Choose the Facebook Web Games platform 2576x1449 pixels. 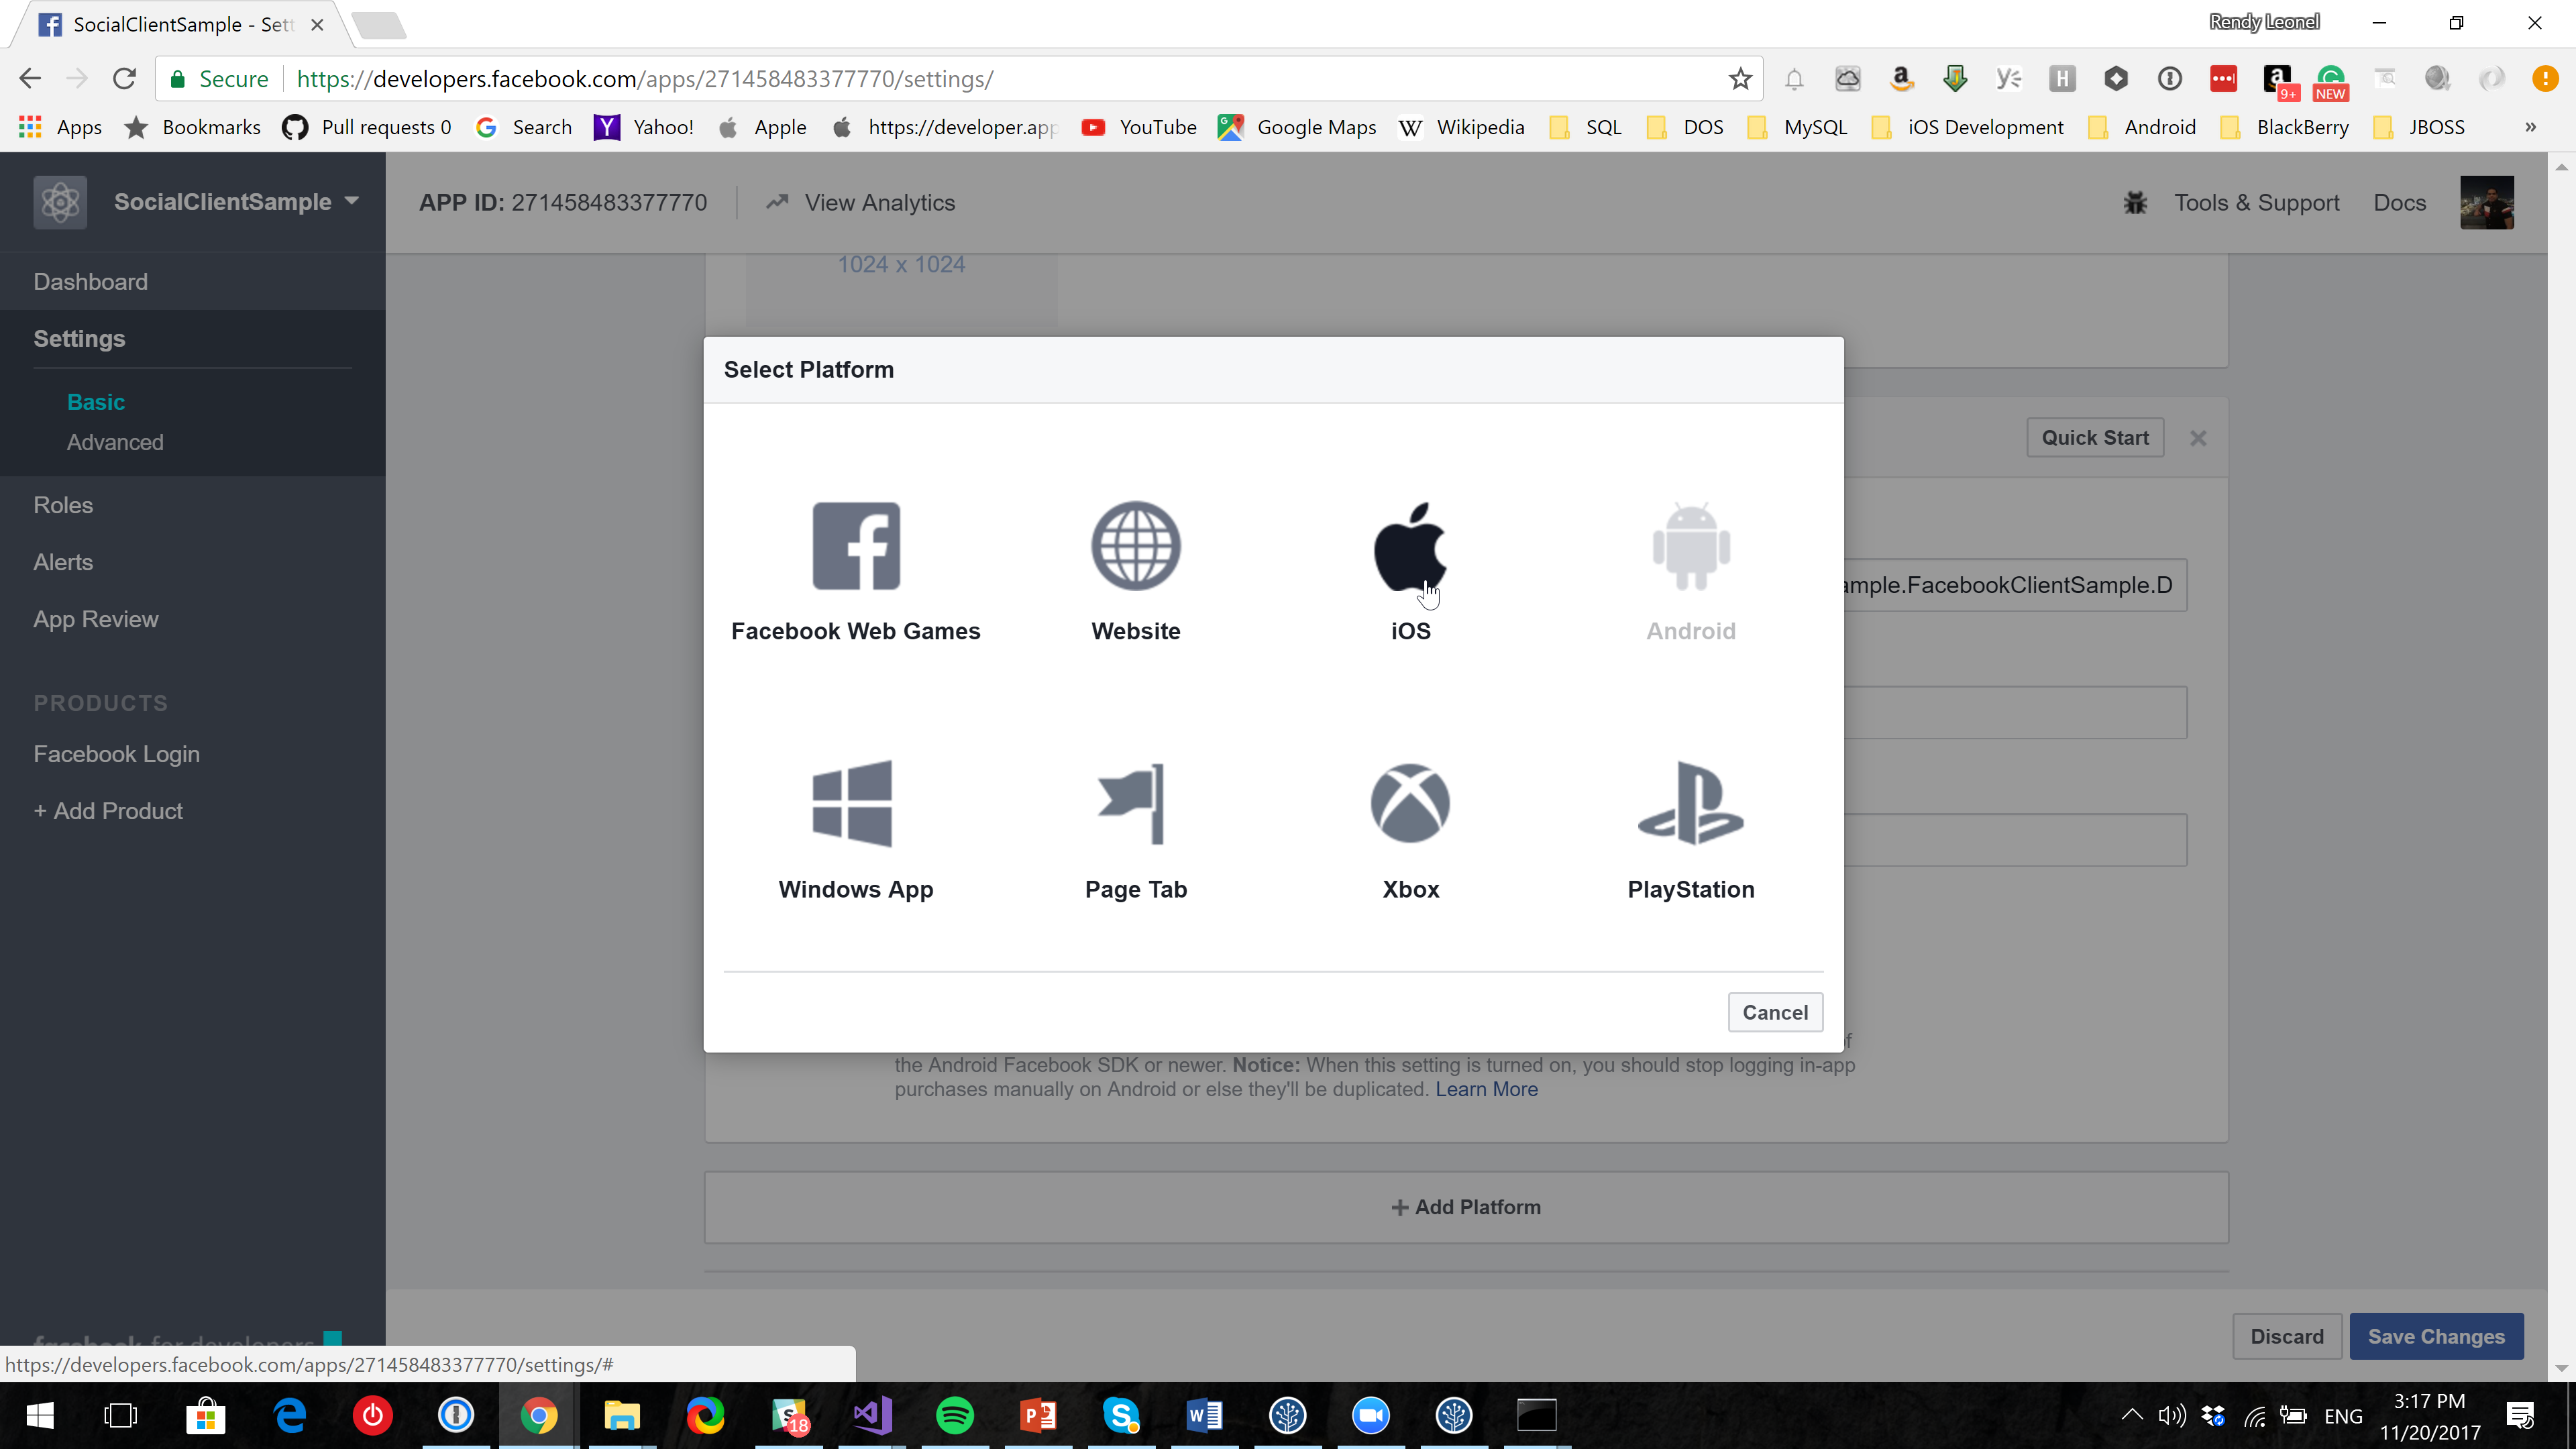[855, 547]
